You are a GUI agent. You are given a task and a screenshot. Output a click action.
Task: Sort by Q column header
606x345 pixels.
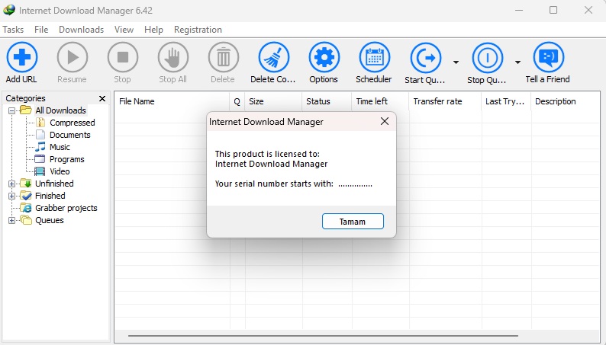(237, 101)
